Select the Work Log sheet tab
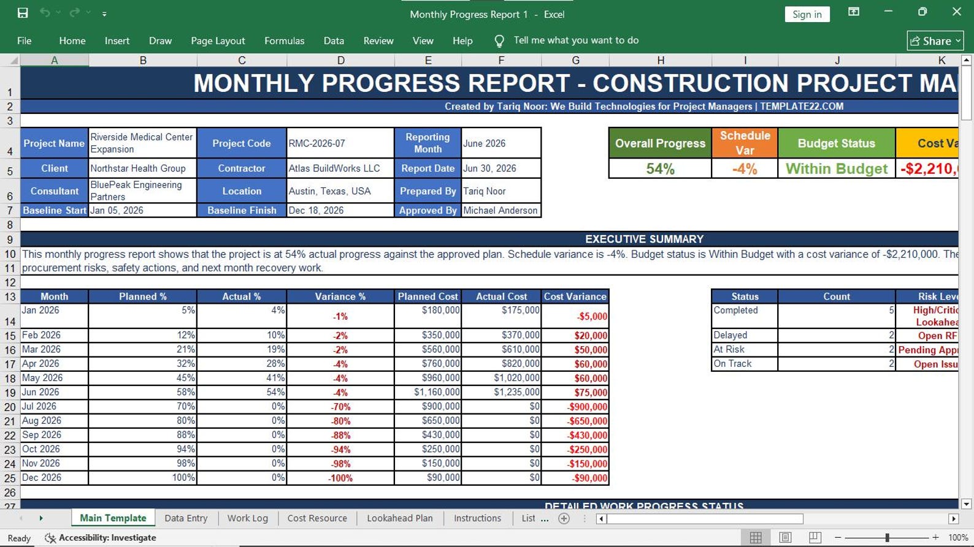Image resolution: width=974 pixels, height=547 pixels. tap(247, 518)
